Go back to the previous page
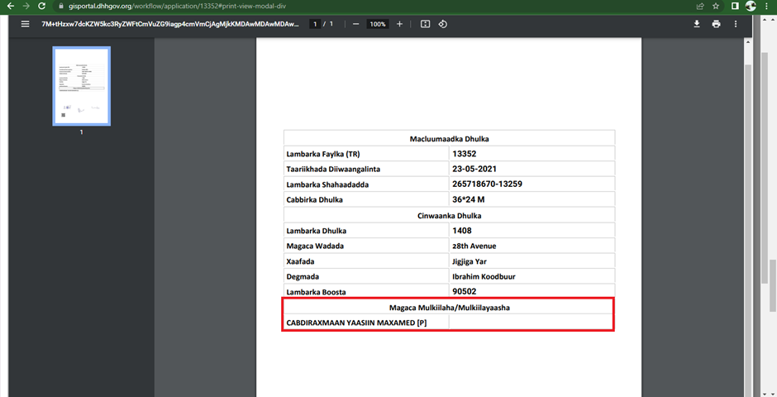The height and width of the screenshot is (397, 777). click(10, 7)
